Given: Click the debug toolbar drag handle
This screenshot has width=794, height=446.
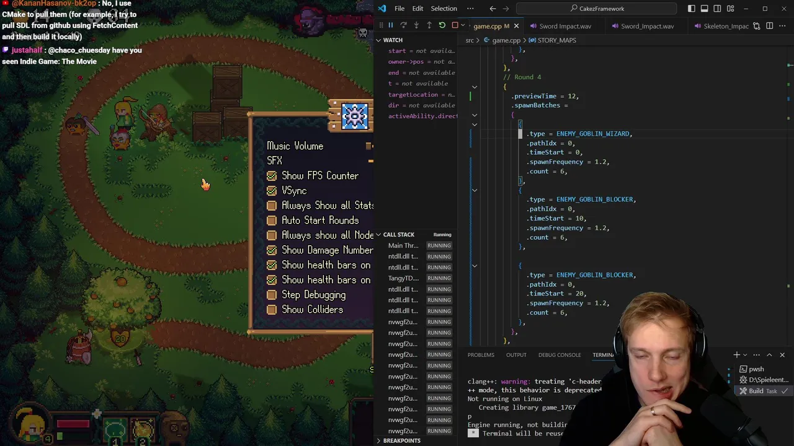Looking at the screenshot, I should 381,25.
